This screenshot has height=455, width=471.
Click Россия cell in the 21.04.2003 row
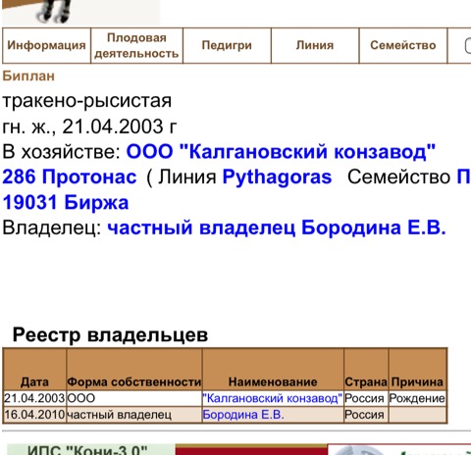[366, 398]
